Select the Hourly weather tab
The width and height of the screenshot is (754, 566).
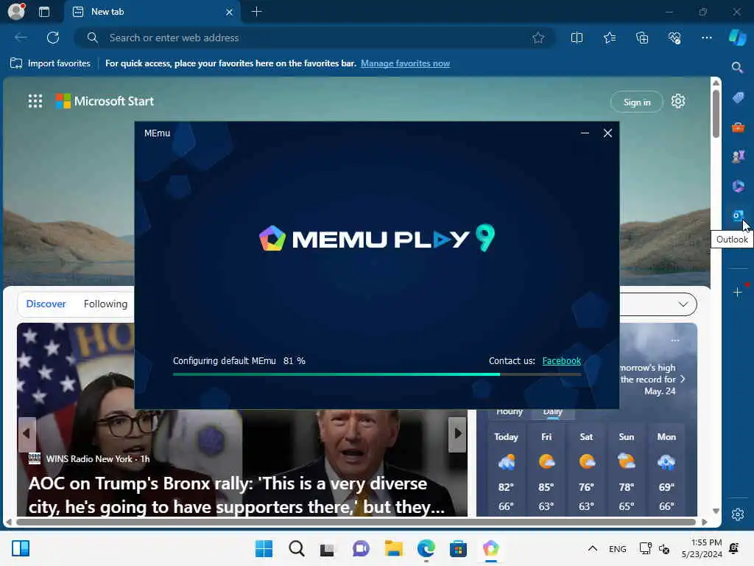pos(510,412)
